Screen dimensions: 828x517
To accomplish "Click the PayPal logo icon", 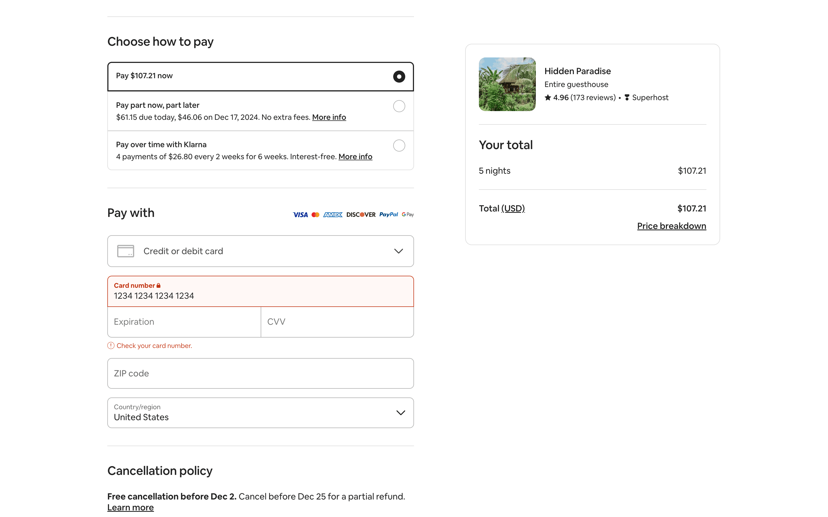I will click(x=388, y=214).
